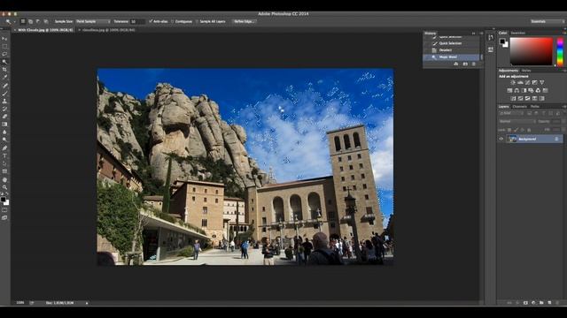Create new document from current state
The image size is (567, 318).
tap(456, 64)
